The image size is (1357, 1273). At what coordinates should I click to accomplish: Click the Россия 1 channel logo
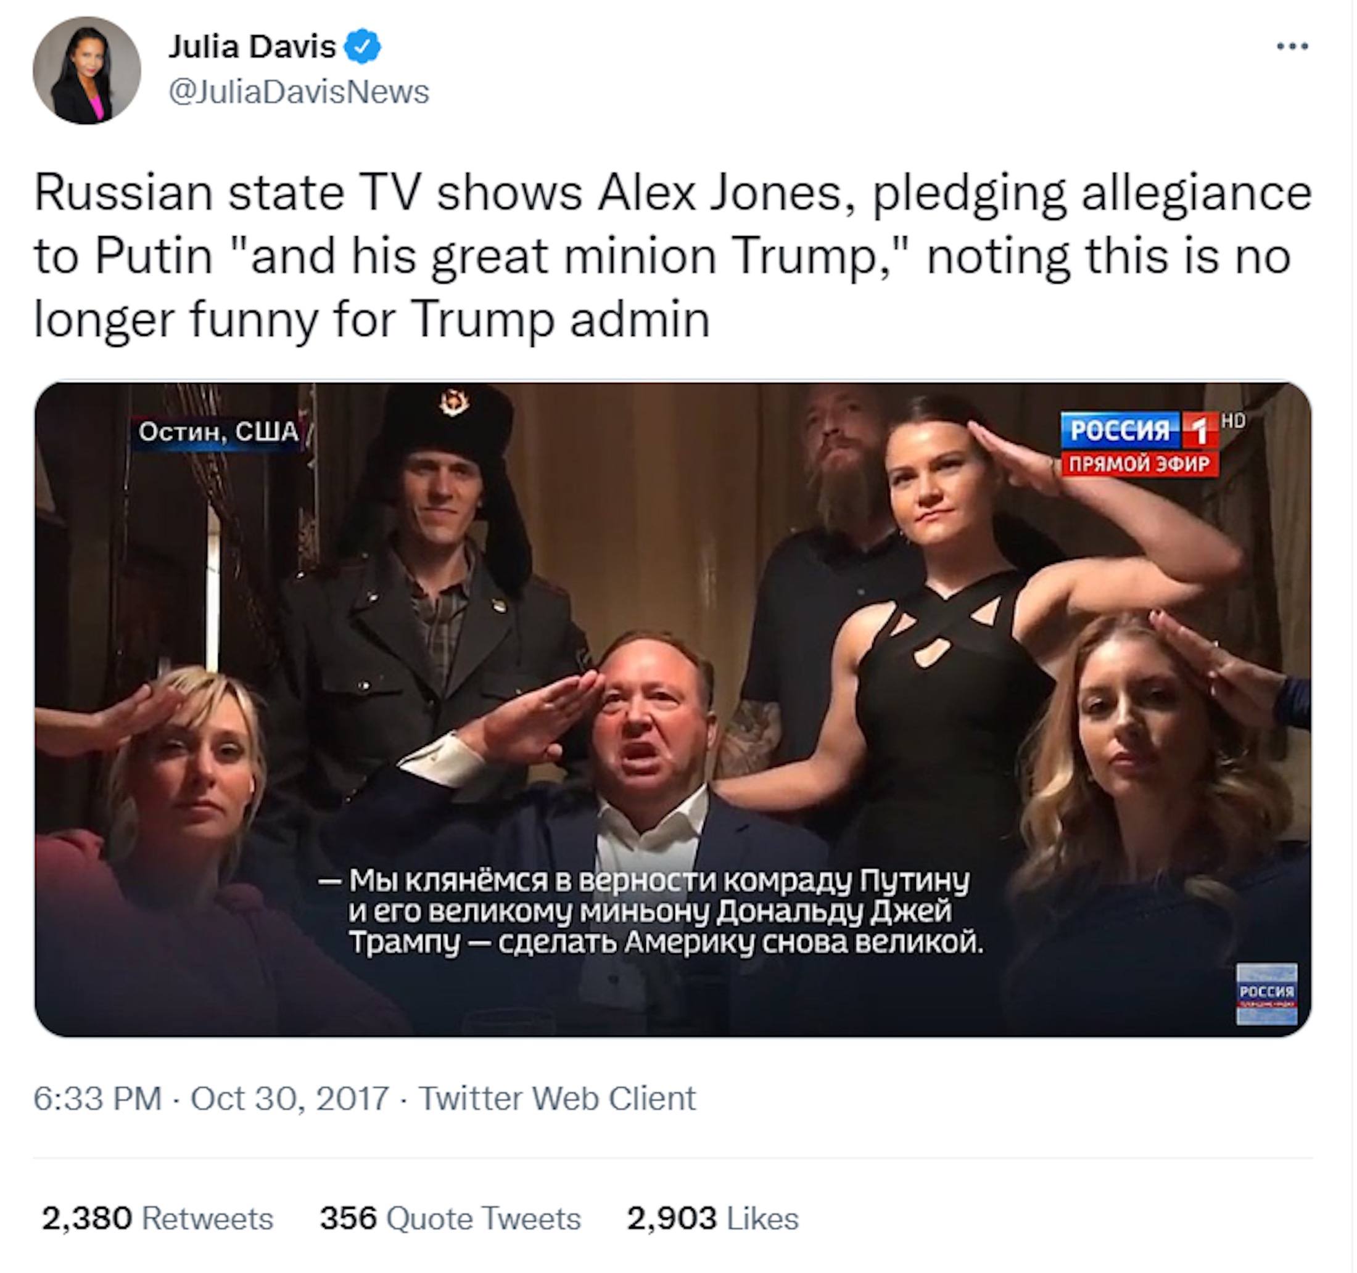1139,430
